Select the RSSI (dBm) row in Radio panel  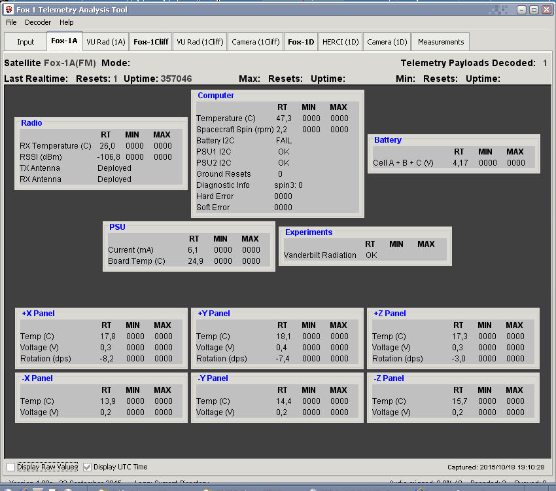click(43, 157)
